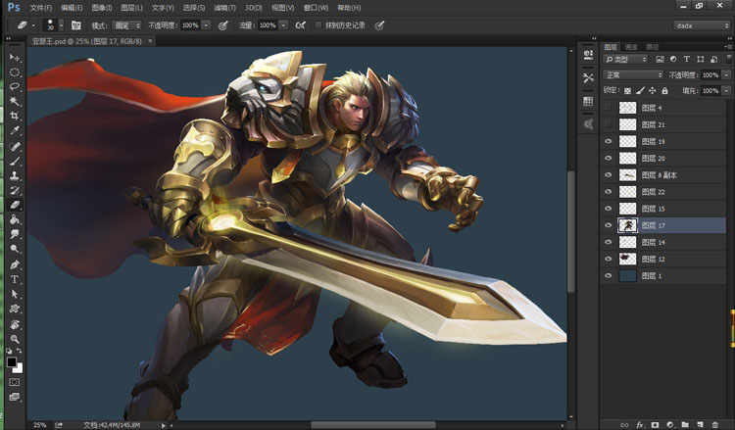Select the Paint Bucket tool
Viewport: 735px width, 430px height.
pos(15,219)
